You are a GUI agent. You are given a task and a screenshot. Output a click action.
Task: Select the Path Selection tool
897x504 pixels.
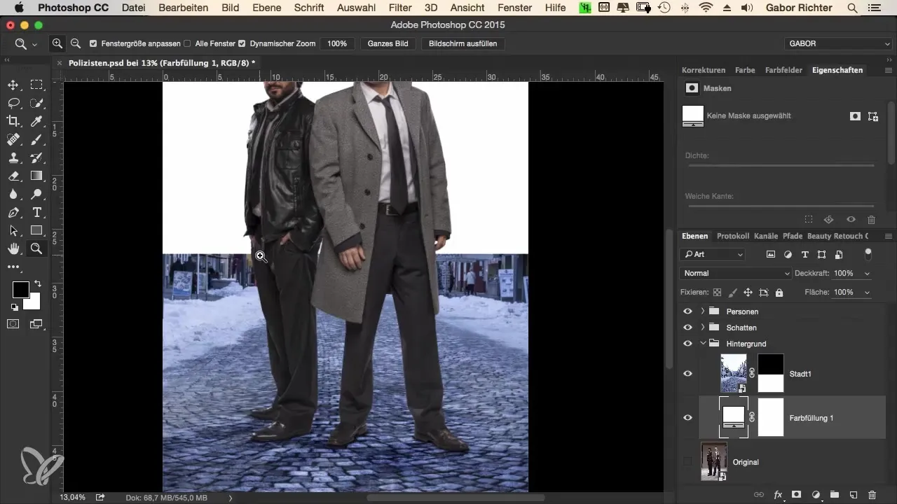tap(13, 230)
